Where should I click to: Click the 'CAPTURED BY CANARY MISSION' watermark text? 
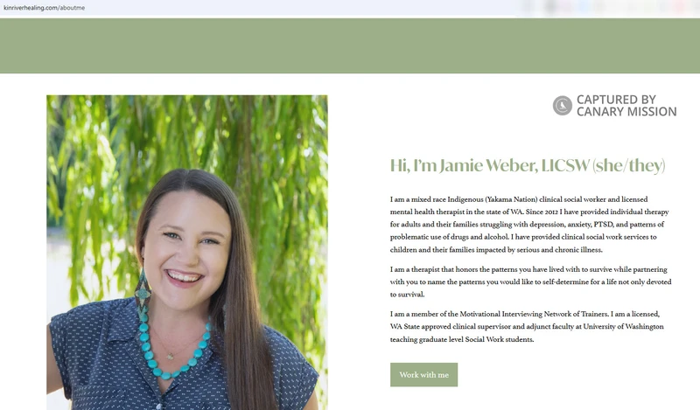pyautogui.click(x=626, y=106)
